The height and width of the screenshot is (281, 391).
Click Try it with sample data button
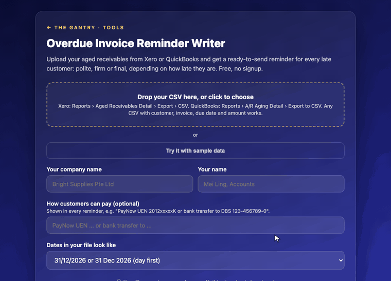(x=195, y=151)
